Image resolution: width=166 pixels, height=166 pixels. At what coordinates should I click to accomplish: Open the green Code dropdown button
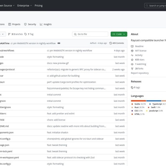(119, 34)
